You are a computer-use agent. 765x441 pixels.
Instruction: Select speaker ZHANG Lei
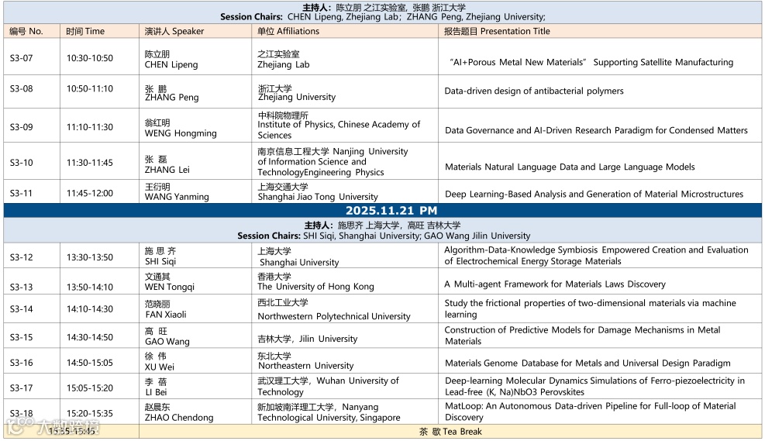point(167,165)
